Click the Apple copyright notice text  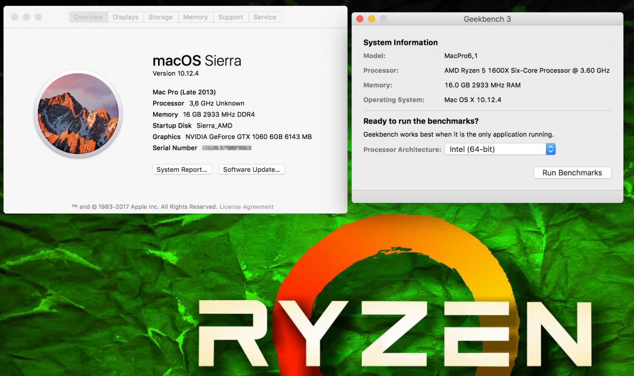(144, 207)
